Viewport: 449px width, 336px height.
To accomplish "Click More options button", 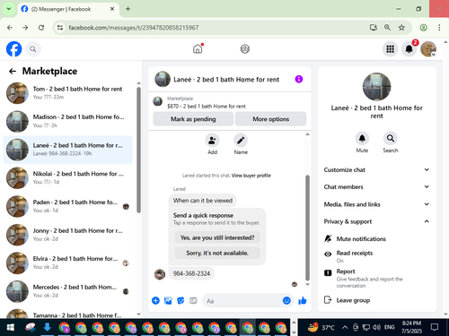I will (270, 119).
